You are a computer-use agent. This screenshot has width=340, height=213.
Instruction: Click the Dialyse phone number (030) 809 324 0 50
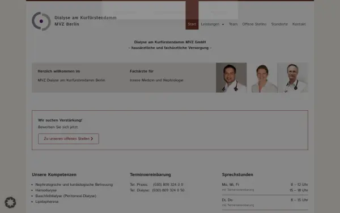pyautogui.click(x=168, y=190)
